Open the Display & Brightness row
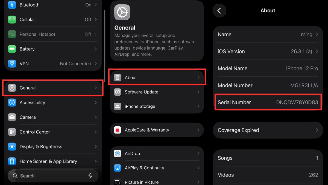The width and height of the screenshot is (328, 185). click(53, 147)
